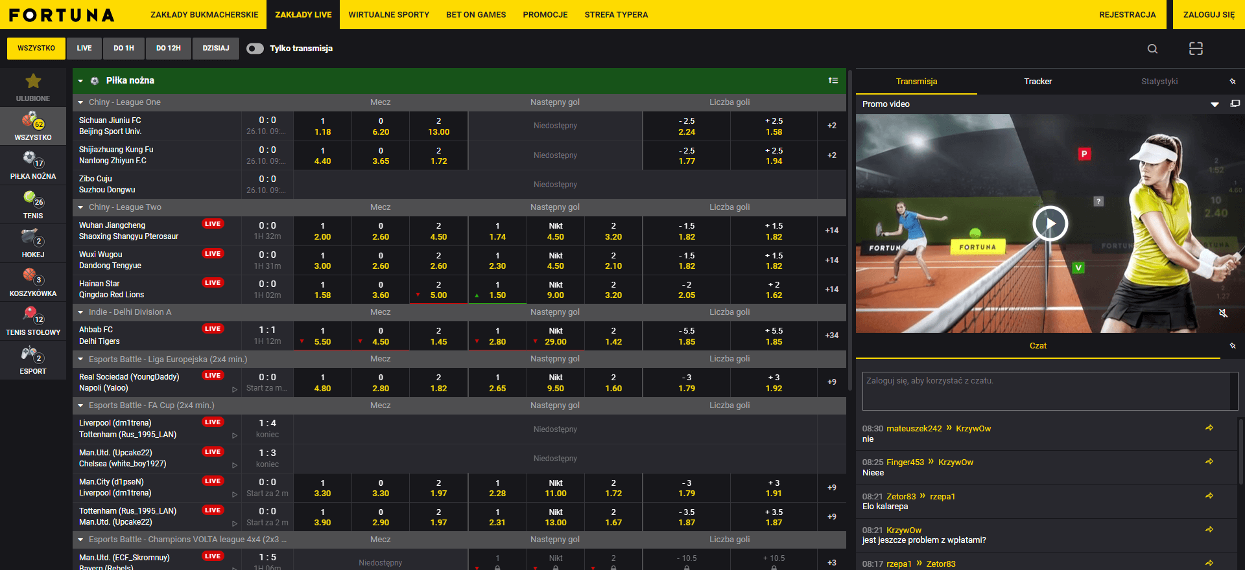This screenshot has width=1245, height=570.
Task: Click the layout view icon beside search
Action: (x=1196, y=49)
